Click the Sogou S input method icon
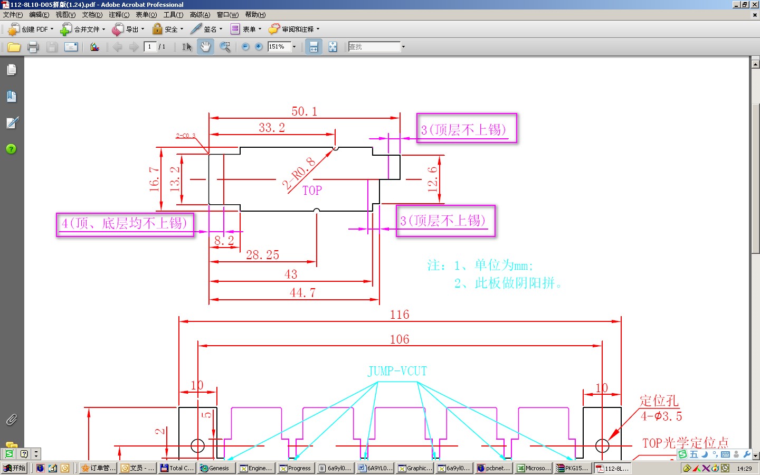The height and width of the screenshot is (475, 760). point(682,454)
